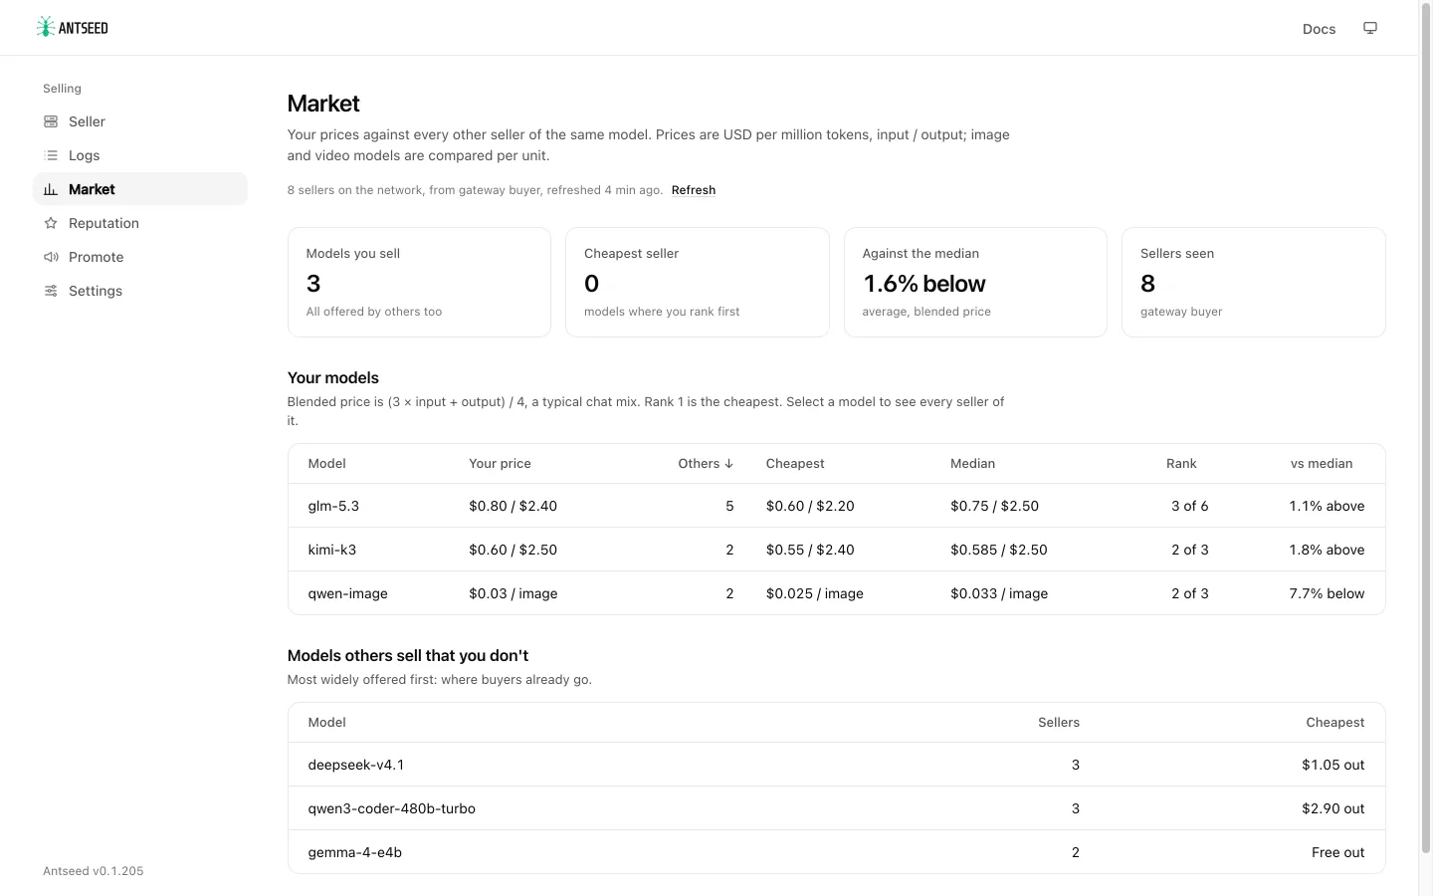
Task: Open the Reputation page
Action: pyautogui.click(x=140, y=223)
